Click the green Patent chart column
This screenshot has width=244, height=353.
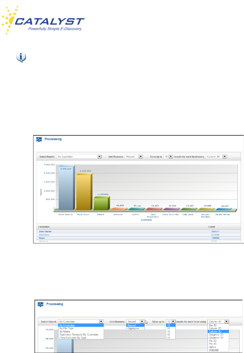pyautogui.click(x=102, y=204)
